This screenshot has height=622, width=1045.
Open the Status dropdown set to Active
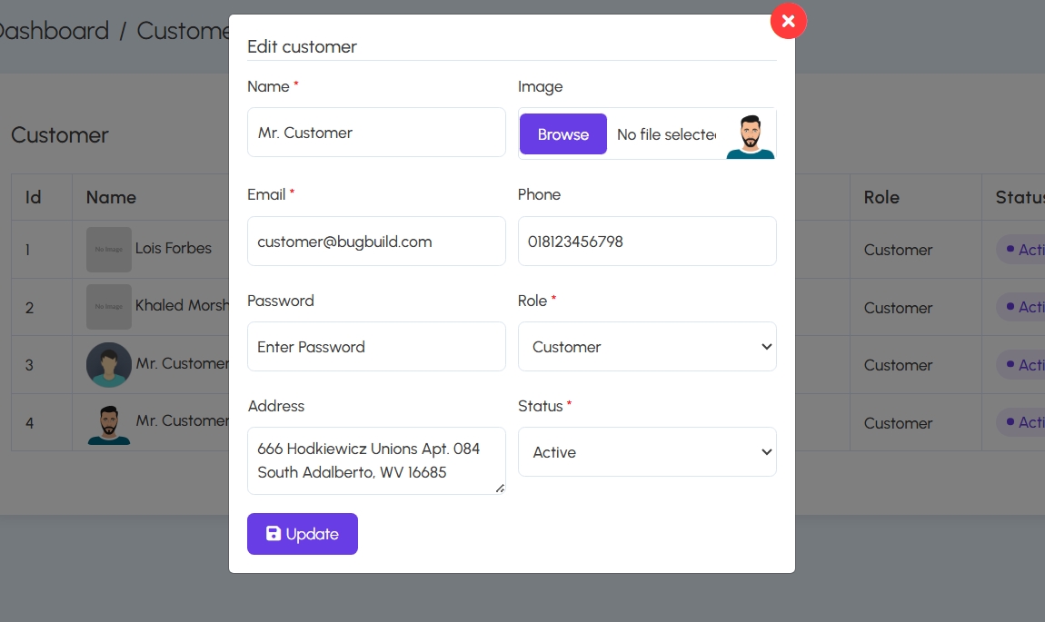[647, 451]
